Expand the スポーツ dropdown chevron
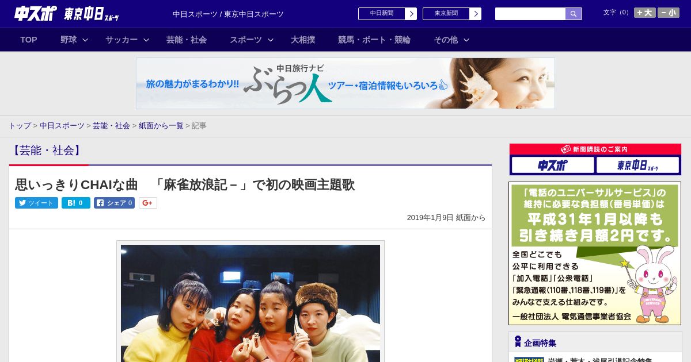Screen dimensions: 691x362 tap(271, 40)
